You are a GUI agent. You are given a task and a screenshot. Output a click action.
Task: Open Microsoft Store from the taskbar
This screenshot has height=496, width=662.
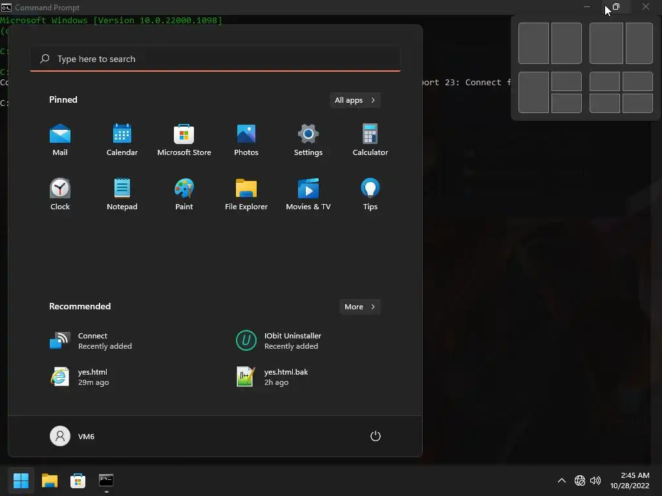click(78, 480)
